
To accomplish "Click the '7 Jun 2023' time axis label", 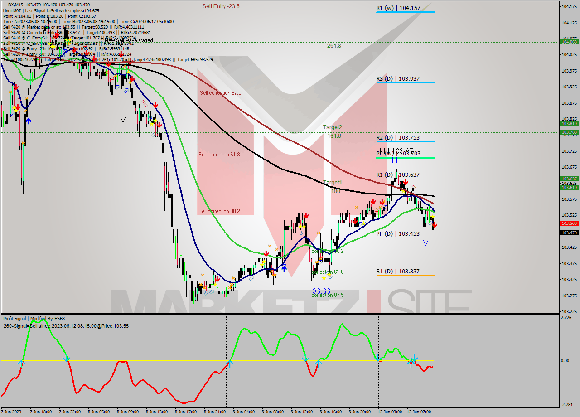I will tap(11, 412).
